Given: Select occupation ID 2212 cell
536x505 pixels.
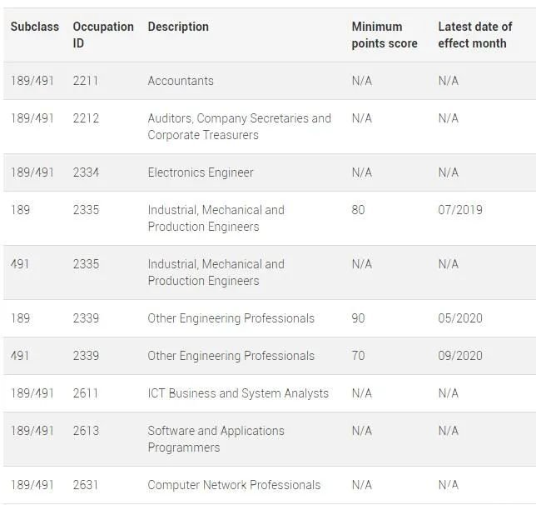Looking at the screenshot, I should pyautogui.click(x=86, y=118).
